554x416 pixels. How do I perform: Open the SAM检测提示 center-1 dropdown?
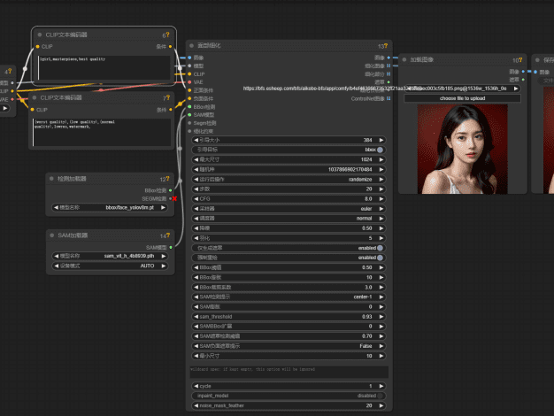(x=289, y=297)
